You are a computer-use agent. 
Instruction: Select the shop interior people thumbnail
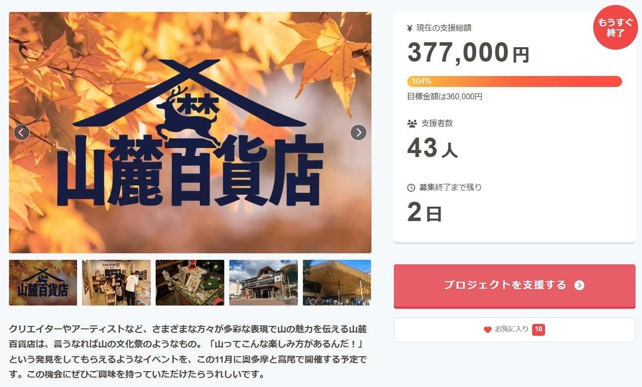[x=116, y=283]
